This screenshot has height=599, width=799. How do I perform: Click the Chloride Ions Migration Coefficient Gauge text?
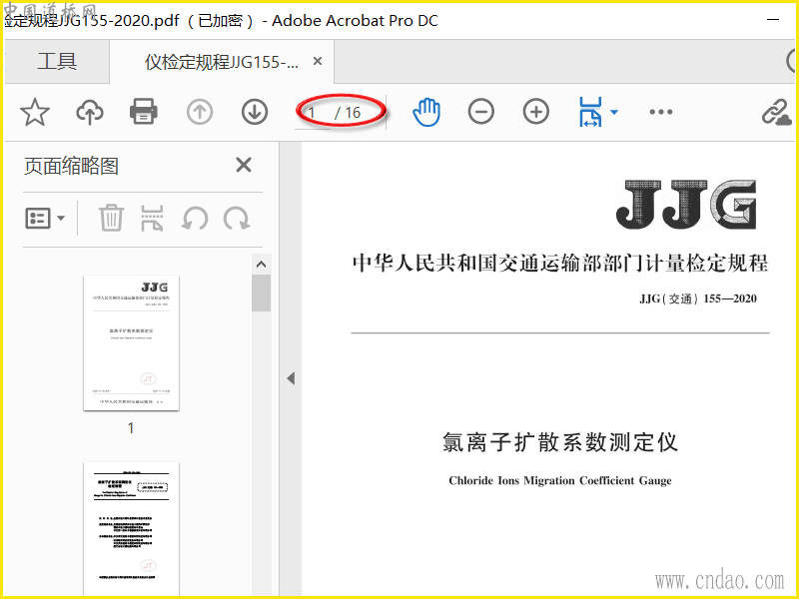(x=560, y=481)
